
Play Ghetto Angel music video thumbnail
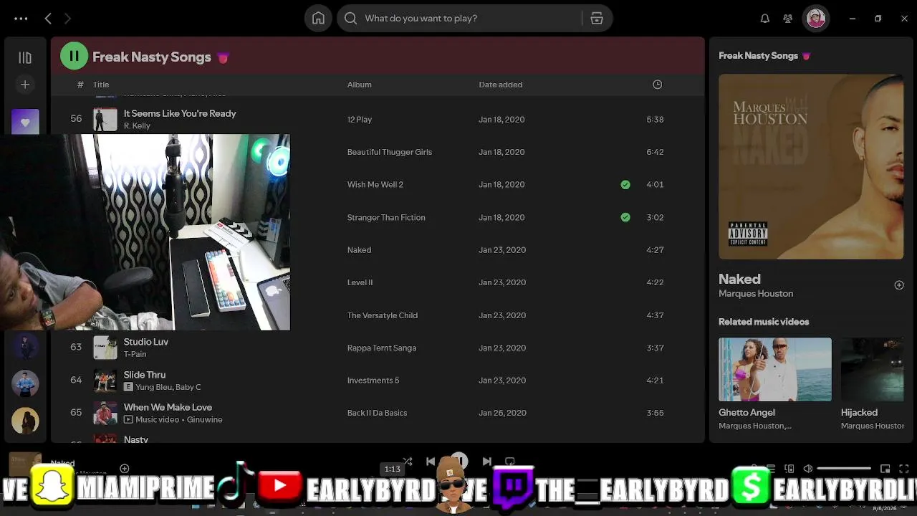[775, 369]
